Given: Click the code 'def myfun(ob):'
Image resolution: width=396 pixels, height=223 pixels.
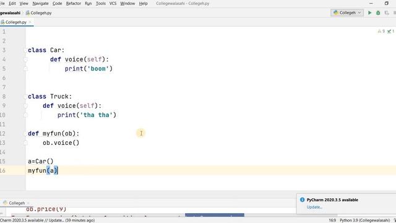Looking at the screenshot, I should pos(54,134).
